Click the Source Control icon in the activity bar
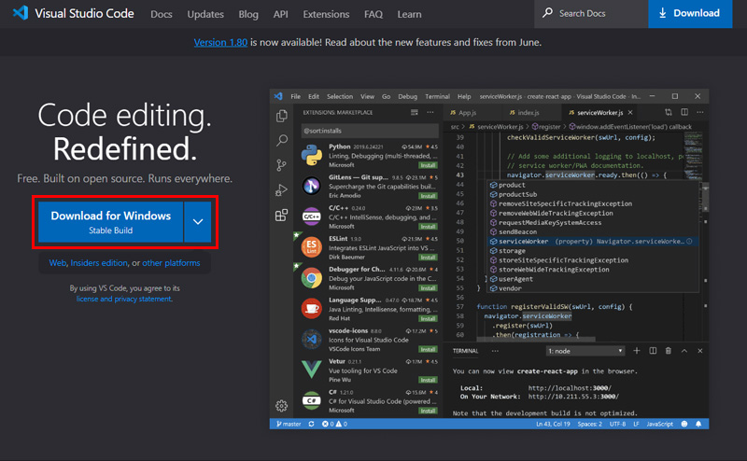This screenshot has width=747, height=461. 282,165
